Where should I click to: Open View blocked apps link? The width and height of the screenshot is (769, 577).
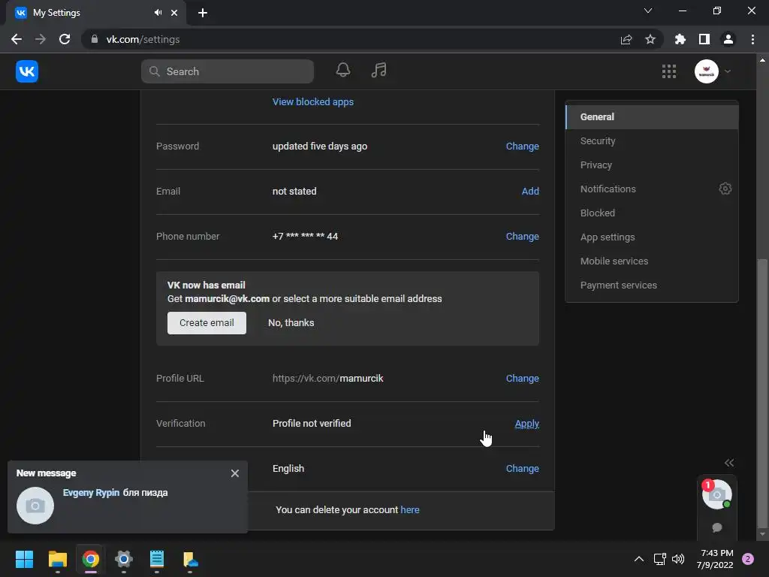[313, 102]
